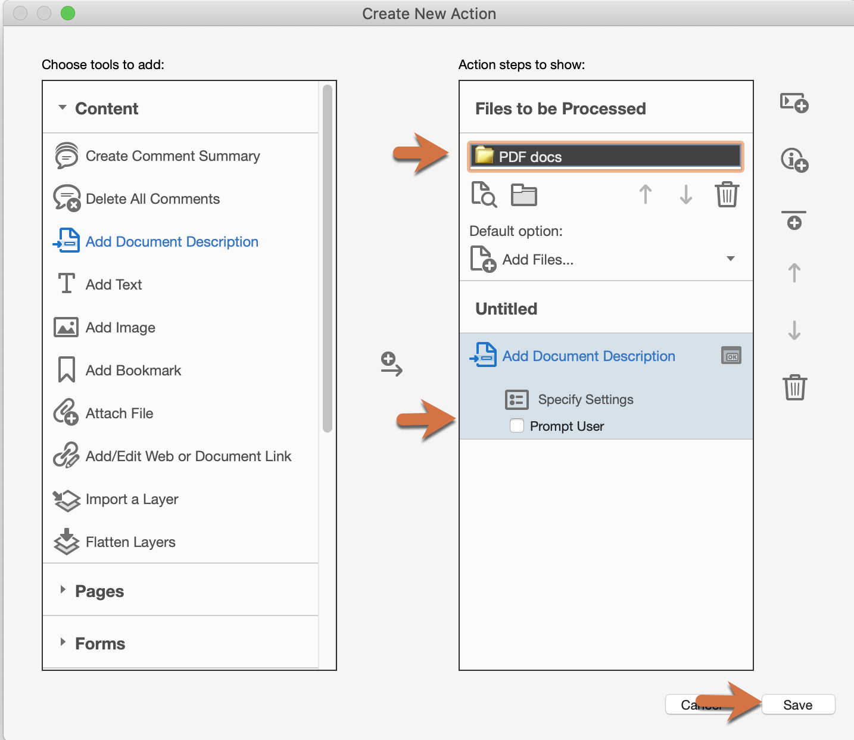Save the new action
The image size is (854, 740).
click(797, 704)
